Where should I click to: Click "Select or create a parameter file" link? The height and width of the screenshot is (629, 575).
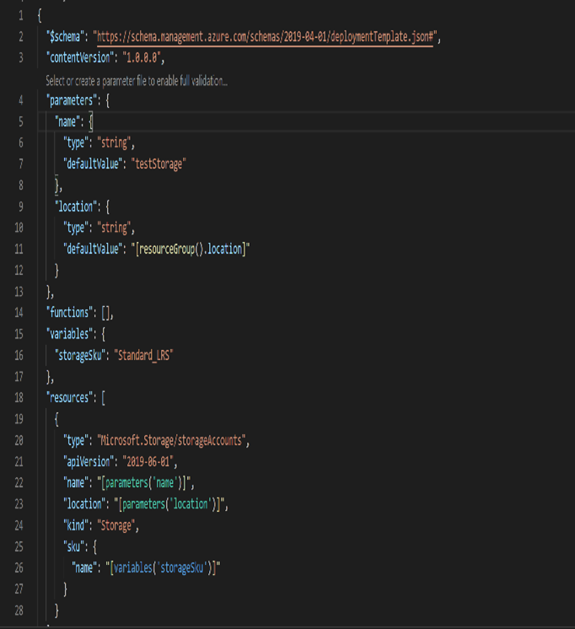(137, 80)
